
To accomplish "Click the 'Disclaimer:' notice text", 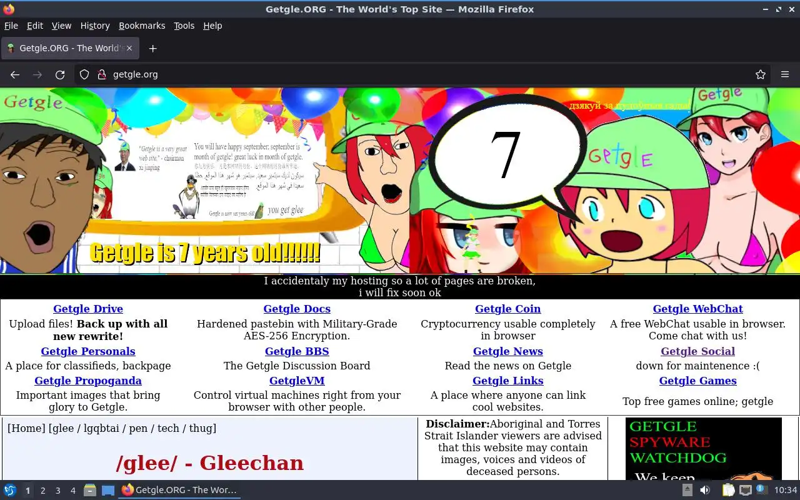I will [457, 424].
